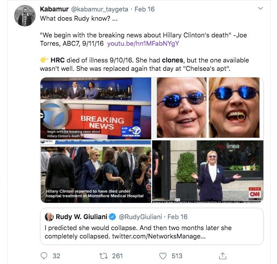Open the share upload icon
The height and width of the screenshot is (264, 277).
point(222,256)
